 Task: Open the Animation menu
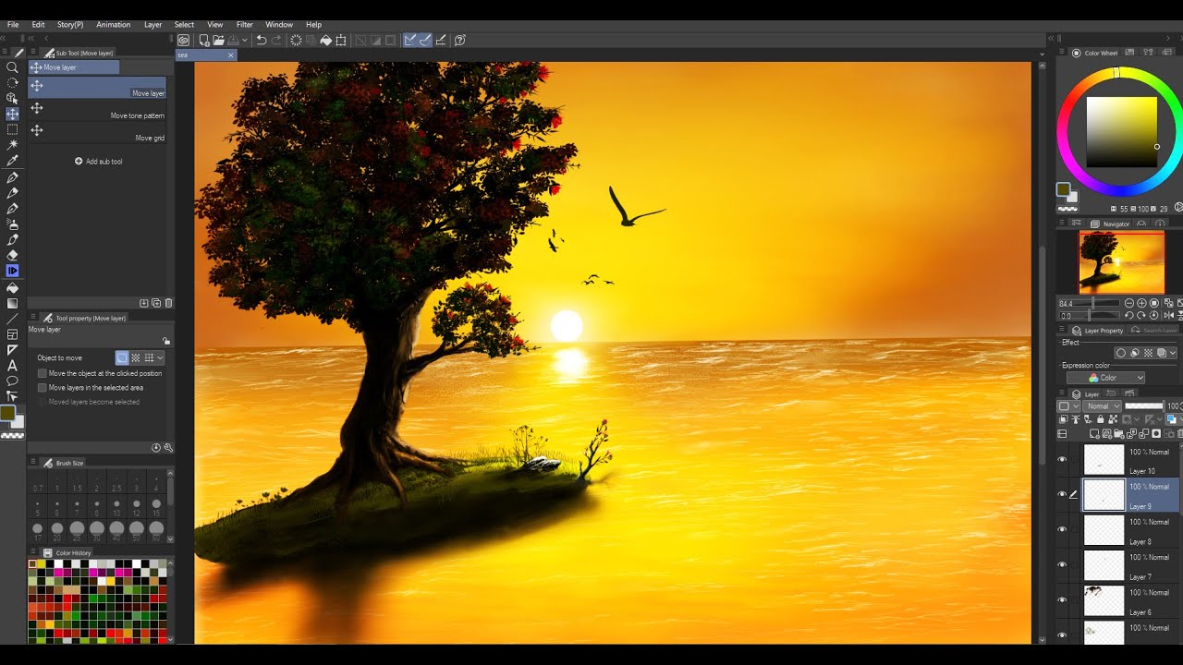click(x=113, y=25)
